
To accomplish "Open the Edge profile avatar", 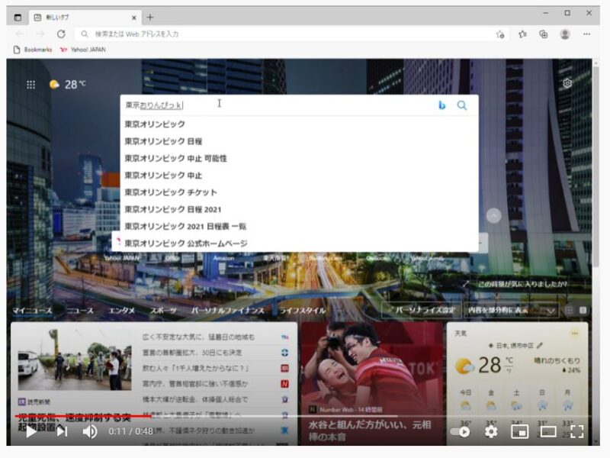I will [565, 34].
